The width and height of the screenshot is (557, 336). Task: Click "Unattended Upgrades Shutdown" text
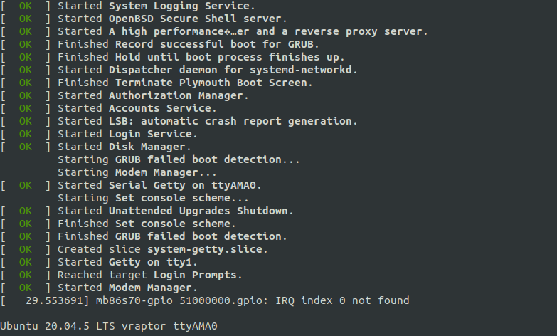pyautogui.click(x=198, y=211)
